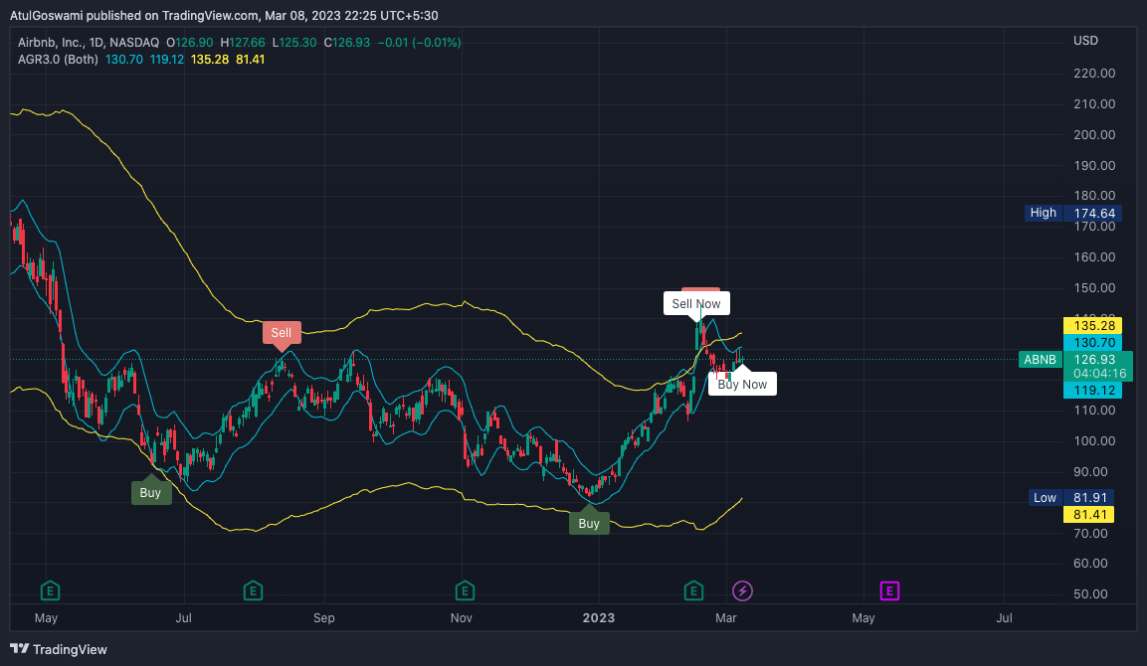Click the 2023 label on the time axis
The height and width of the screenshot is (666, 1147).
[599, 617]
